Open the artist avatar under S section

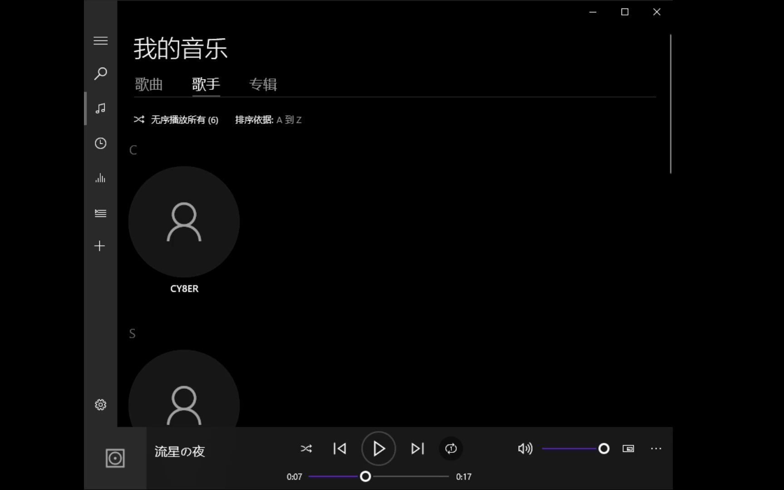click(x=184, y=388)
